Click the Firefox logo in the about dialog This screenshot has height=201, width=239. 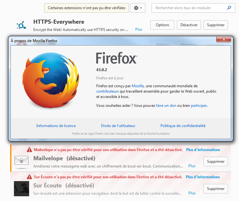tap(51, 80)
